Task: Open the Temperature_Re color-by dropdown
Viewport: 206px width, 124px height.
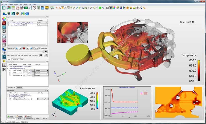Action: click(43, 99)
